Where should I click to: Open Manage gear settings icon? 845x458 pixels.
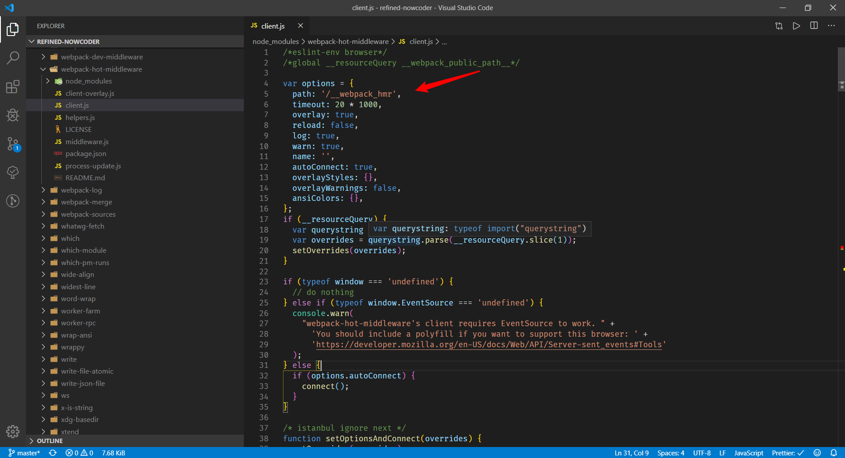13,432
